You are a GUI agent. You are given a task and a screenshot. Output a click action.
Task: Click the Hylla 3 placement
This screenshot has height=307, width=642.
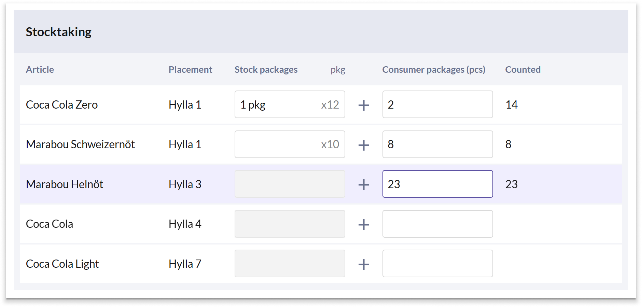tap(185, 184)
